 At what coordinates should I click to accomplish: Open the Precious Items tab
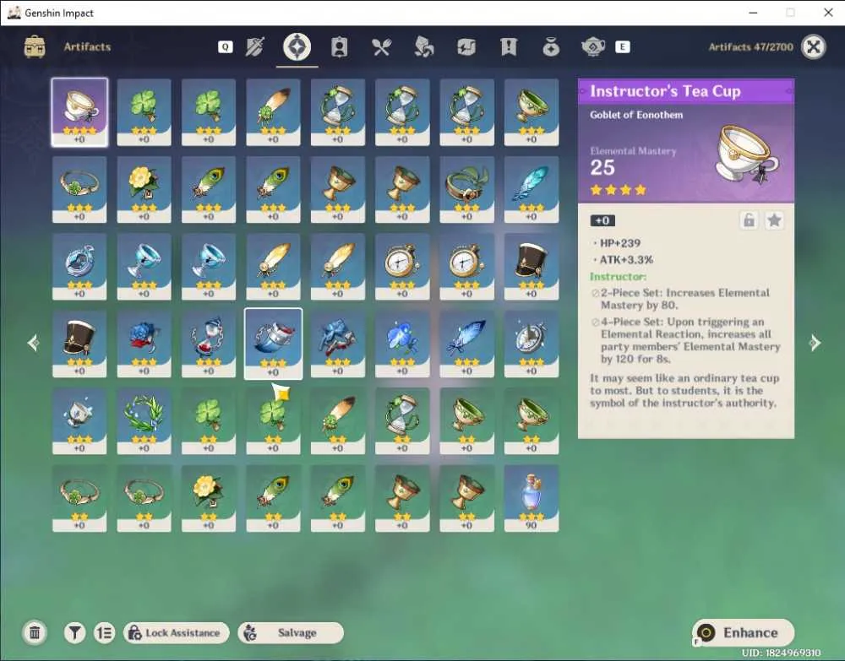tap(551, 46)
